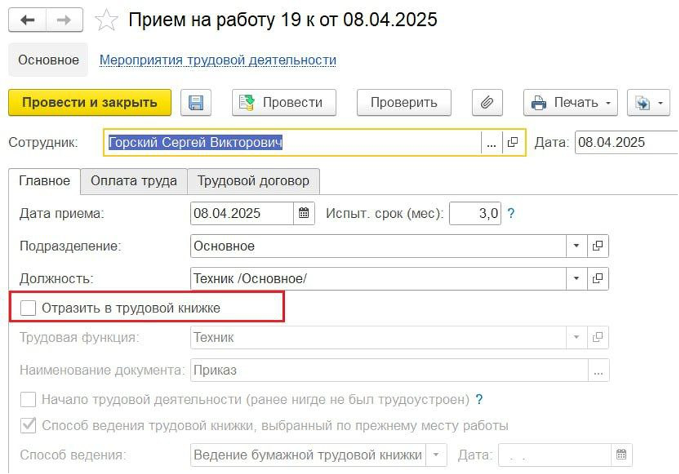Click the back navigation arrow
The width and height of the screenshot is (679, 474).
pos(27,21)
